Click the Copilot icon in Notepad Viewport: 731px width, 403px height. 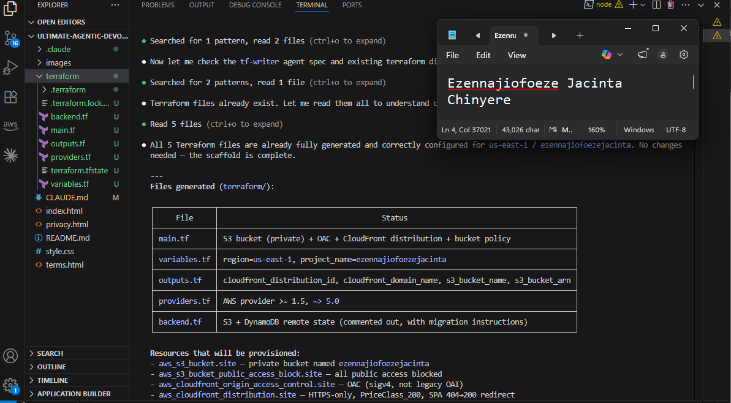click(x=607, y=55)
